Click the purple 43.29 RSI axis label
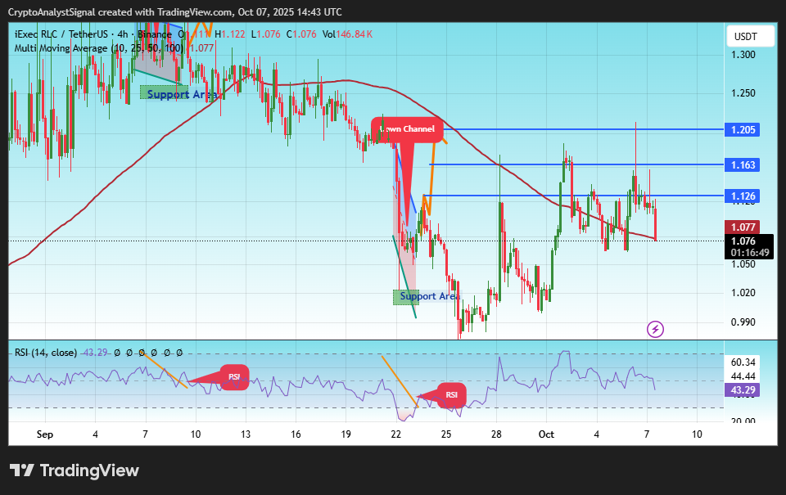 click(743, 390)
